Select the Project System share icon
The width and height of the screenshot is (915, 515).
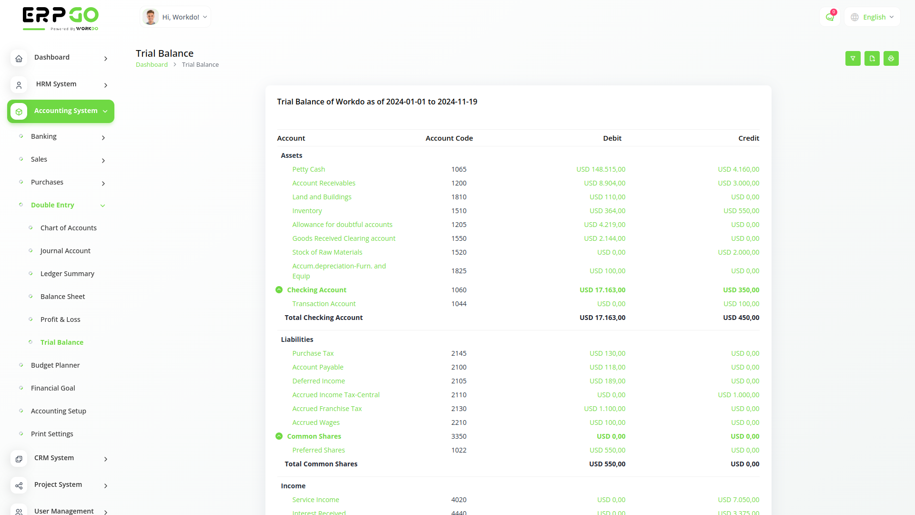19,485
